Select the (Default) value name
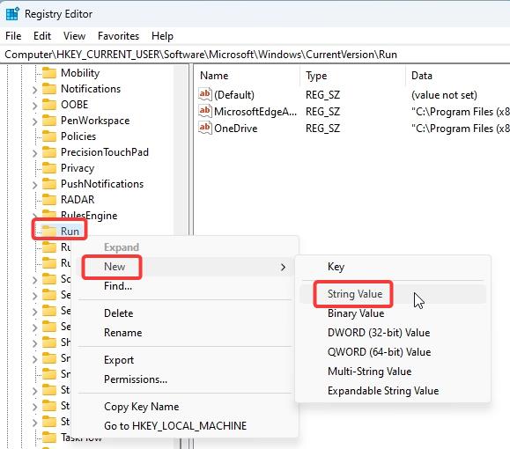This screenshot has width=510, height=449. pyautogui.click(x=234, y=95)
